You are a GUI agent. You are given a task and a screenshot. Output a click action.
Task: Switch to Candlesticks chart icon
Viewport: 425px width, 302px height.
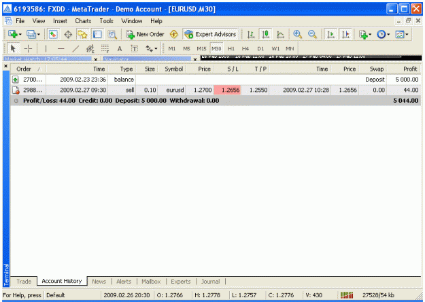(266, 35)
